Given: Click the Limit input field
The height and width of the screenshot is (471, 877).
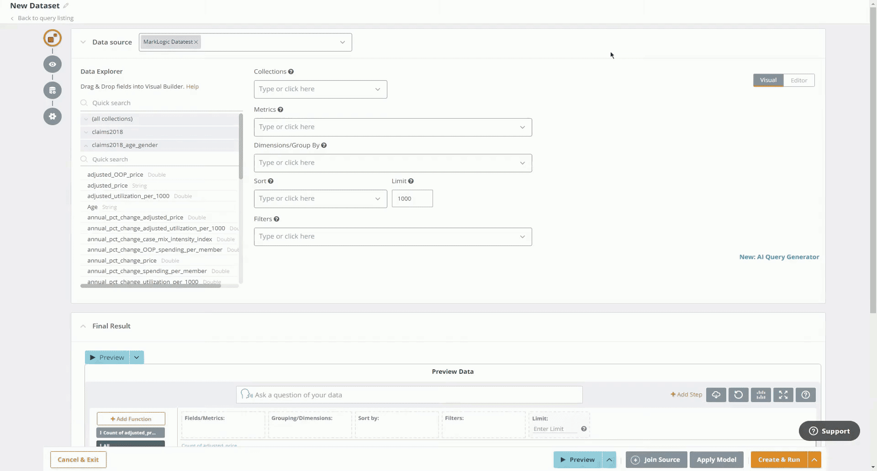Looking at the screenshot, I should [412, 199].
